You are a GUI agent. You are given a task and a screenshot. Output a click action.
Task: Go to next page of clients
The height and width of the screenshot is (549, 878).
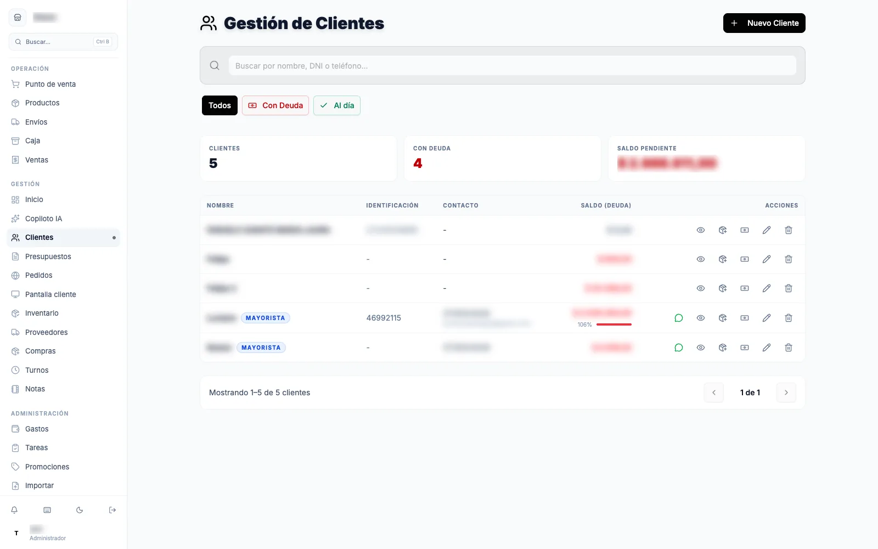click(x=786, y=393)
